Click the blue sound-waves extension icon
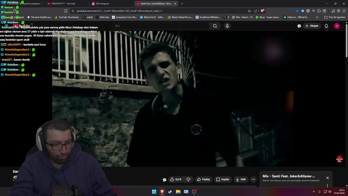348x196 pixels. point(297,11)
